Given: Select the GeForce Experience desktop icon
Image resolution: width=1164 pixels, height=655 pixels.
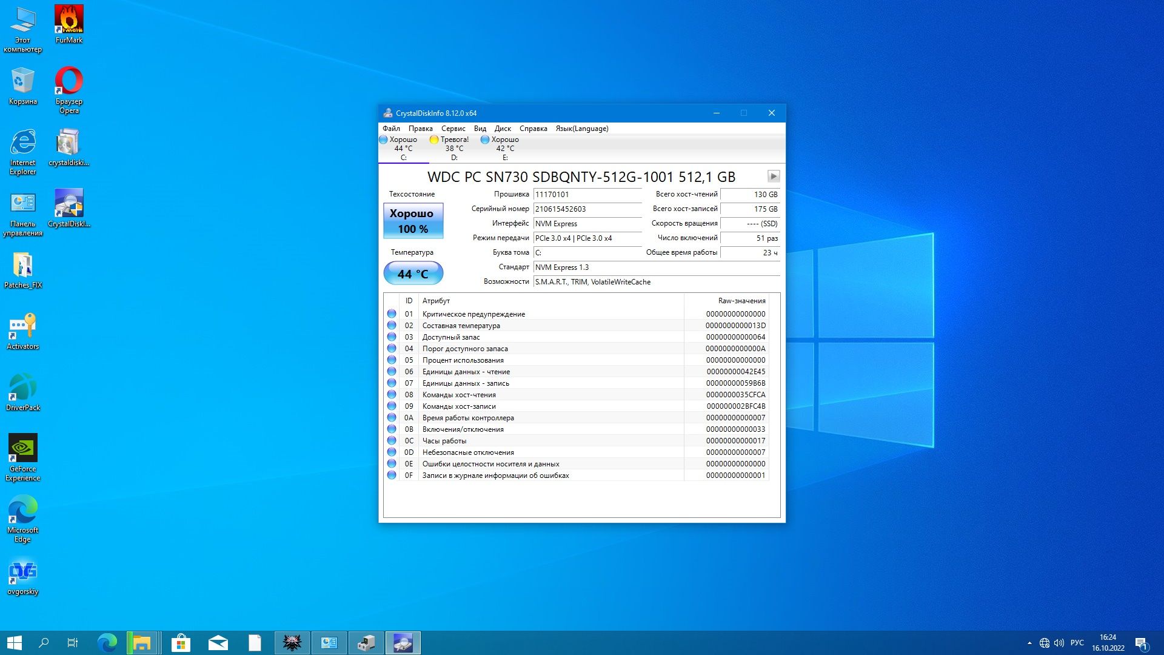Looking at the screenshot, I should (x=22, y=457).
